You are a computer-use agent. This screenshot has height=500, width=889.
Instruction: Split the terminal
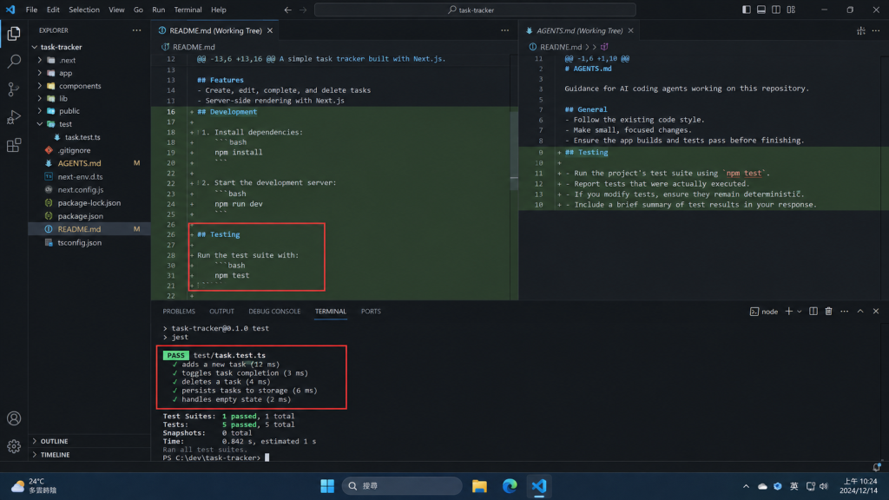tap(813, 312)
